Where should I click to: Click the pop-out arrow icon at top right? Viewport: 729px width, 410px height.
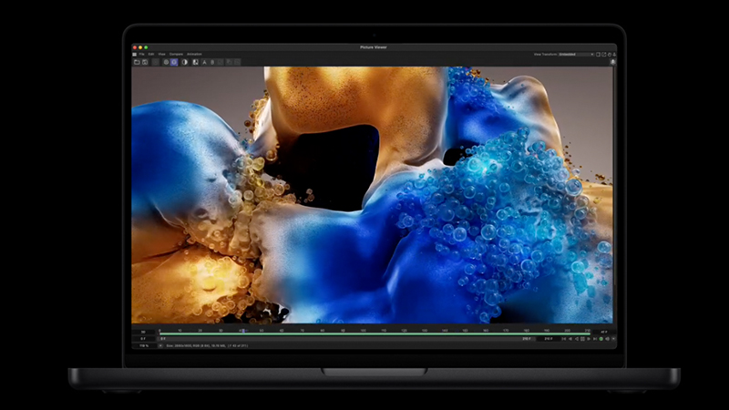(604, 55)
